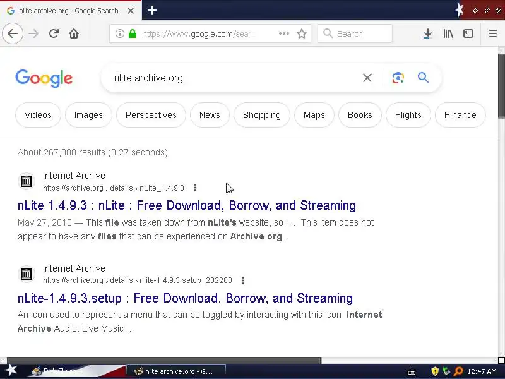This screenshot has width=505, height=379.
Task: Open the library bookshelf icon
Action: tap(448, 33)
